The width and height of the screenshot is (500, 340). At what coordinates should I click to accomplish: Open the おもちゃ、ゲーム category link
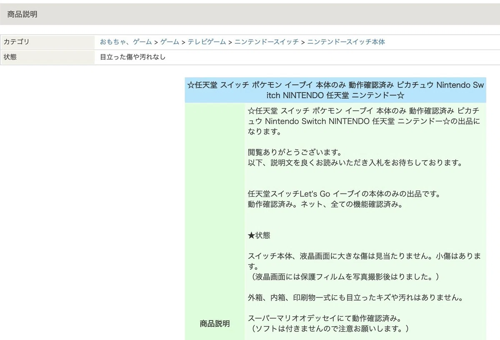(x=126, y=42)
